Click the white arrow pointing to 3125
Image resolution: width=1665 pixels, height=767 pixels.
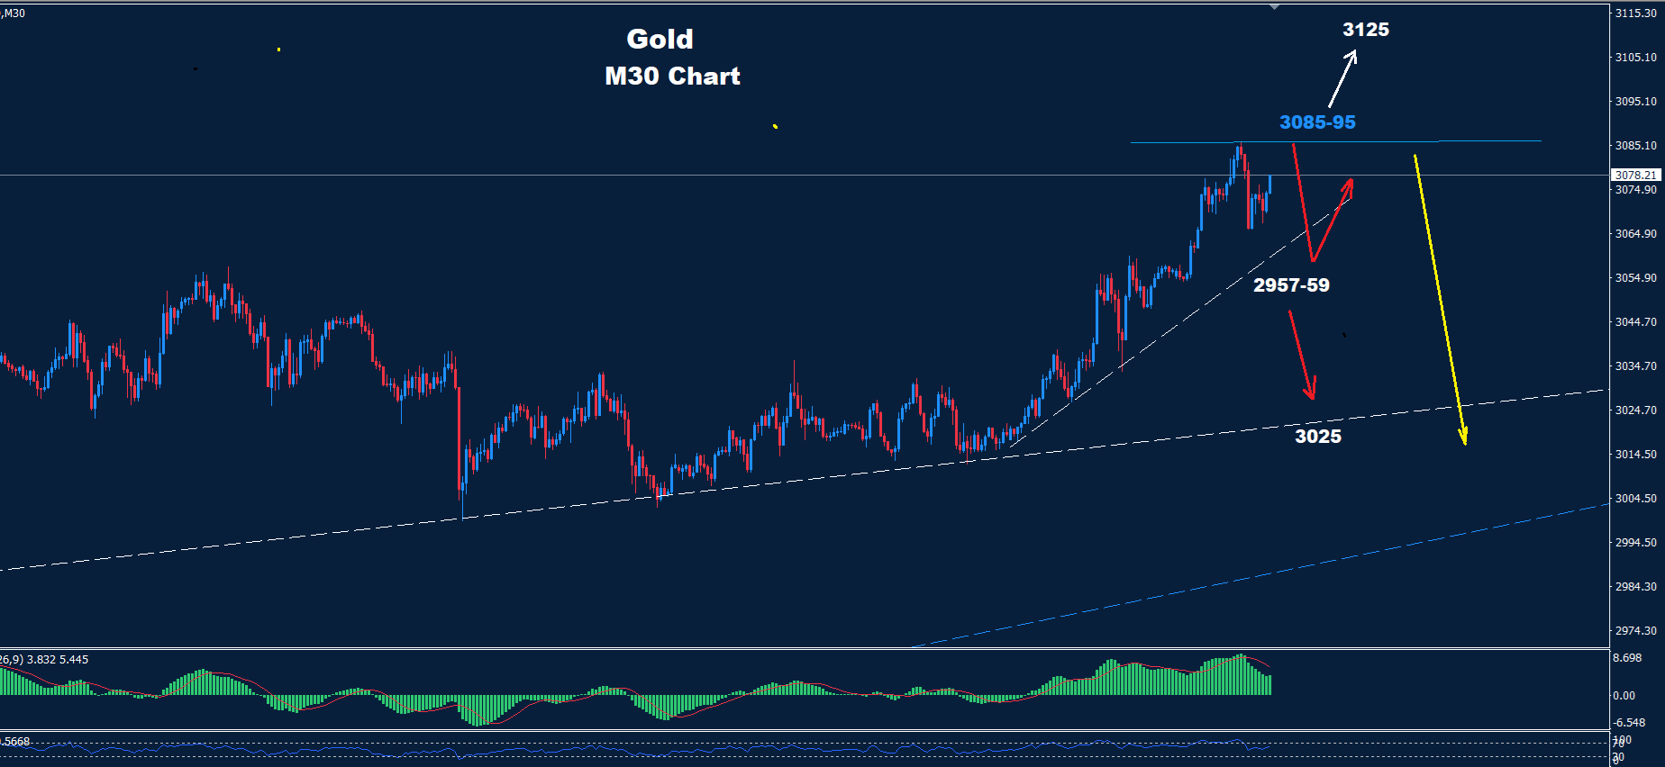1342,79
